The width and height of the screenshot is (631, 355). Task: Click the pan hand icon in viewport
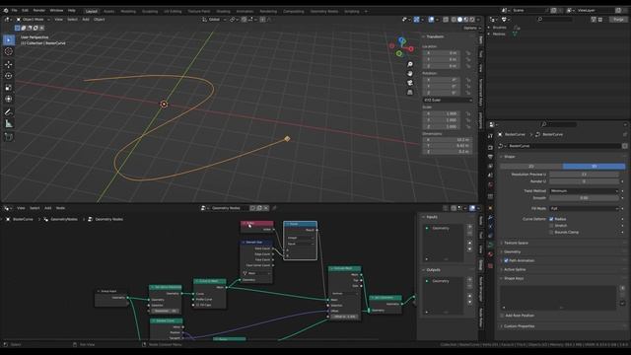point(410,74)
